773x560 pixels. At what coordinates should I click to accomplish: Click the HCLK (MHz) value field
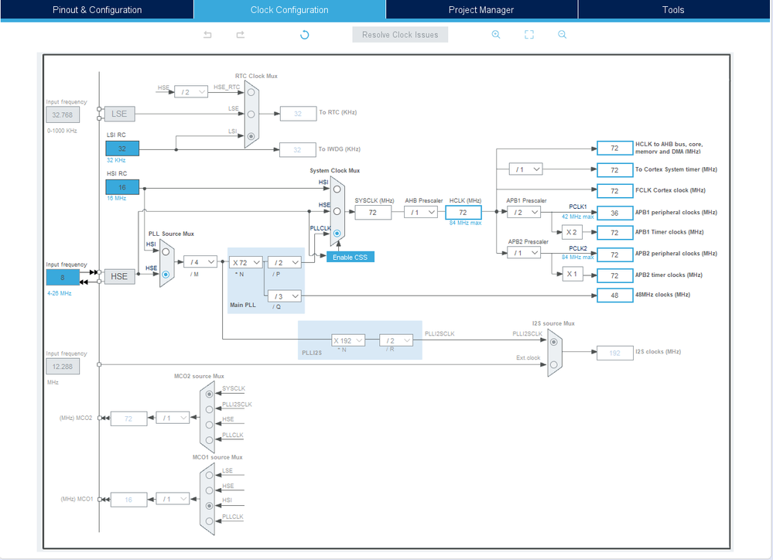coord(463,213)
